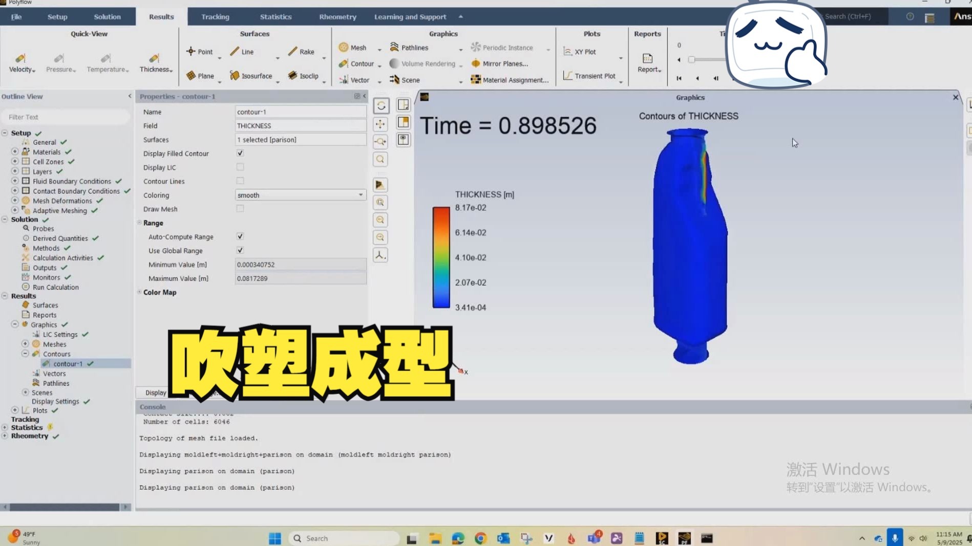Image resolution: width=972 pixels, height=546 pixels.
Task: Select the zoom-in magnifier in graphics toolbar
Action: click(x=381, y=220)
